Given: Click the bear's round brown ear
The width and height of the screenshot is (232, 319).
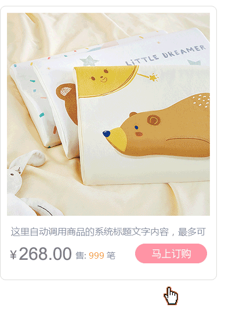Looking at the screenshot, I should 154,120.
